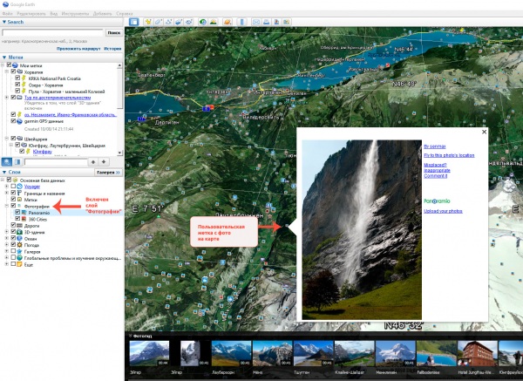Click 'Fly to this photo's location' link
523x381 pixels.
449,155
